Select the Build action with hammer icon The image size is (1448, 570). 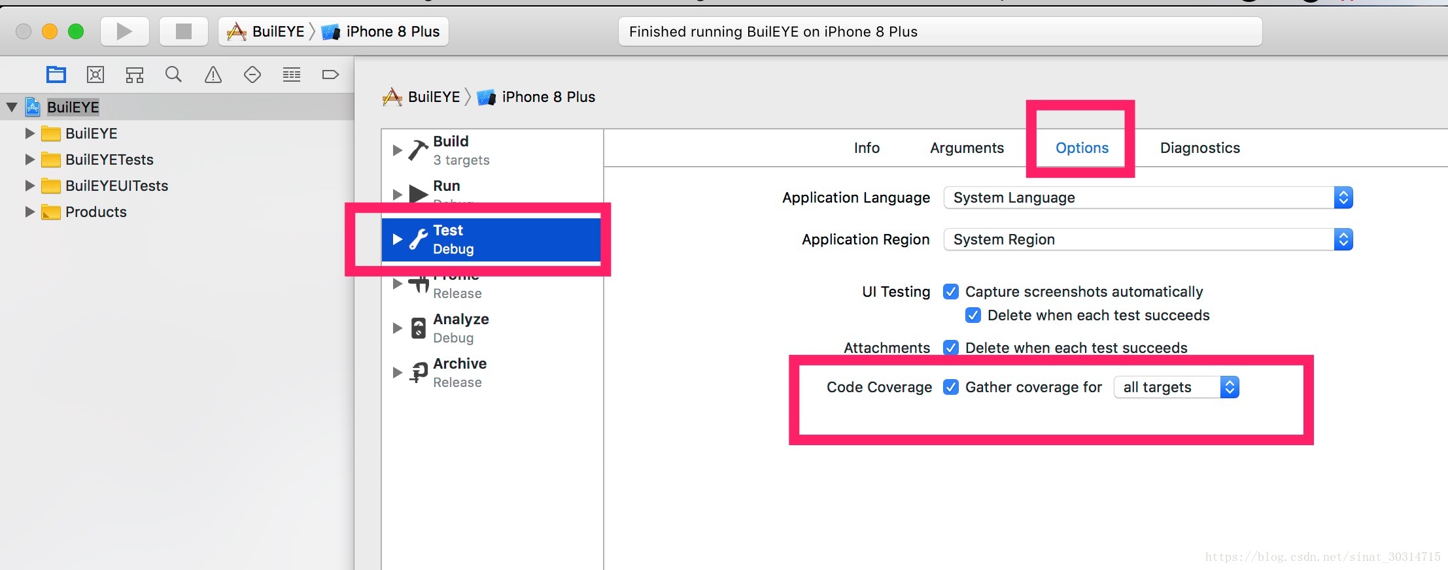click(x=418, y=150)
